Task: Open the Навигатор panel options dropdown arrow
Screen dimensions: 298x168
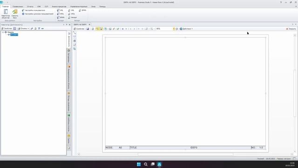Action: coord(64,25)
